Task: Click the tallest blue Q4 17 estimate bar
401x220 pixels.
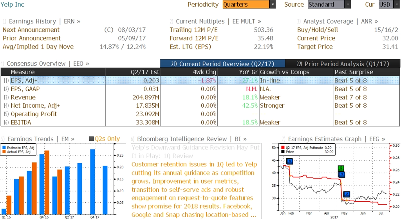Action: tap(92, 182)
